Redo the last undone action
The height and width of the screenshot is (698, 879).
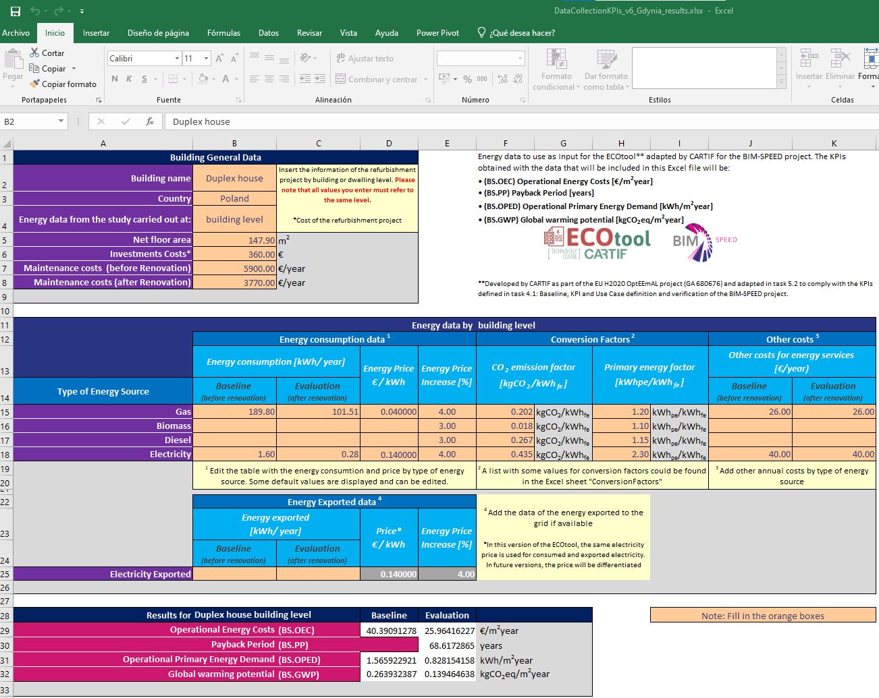tap(58, 11)
